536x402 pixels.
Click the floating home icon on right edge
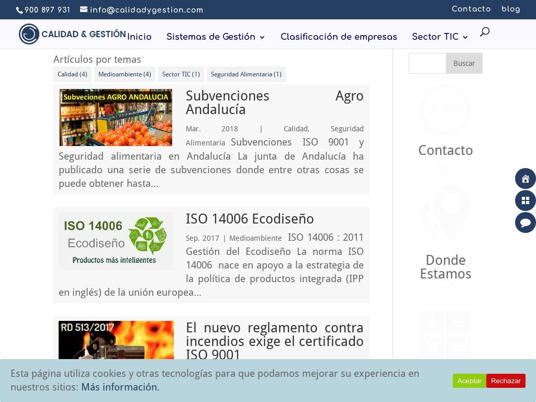click(x=526, y=178)
